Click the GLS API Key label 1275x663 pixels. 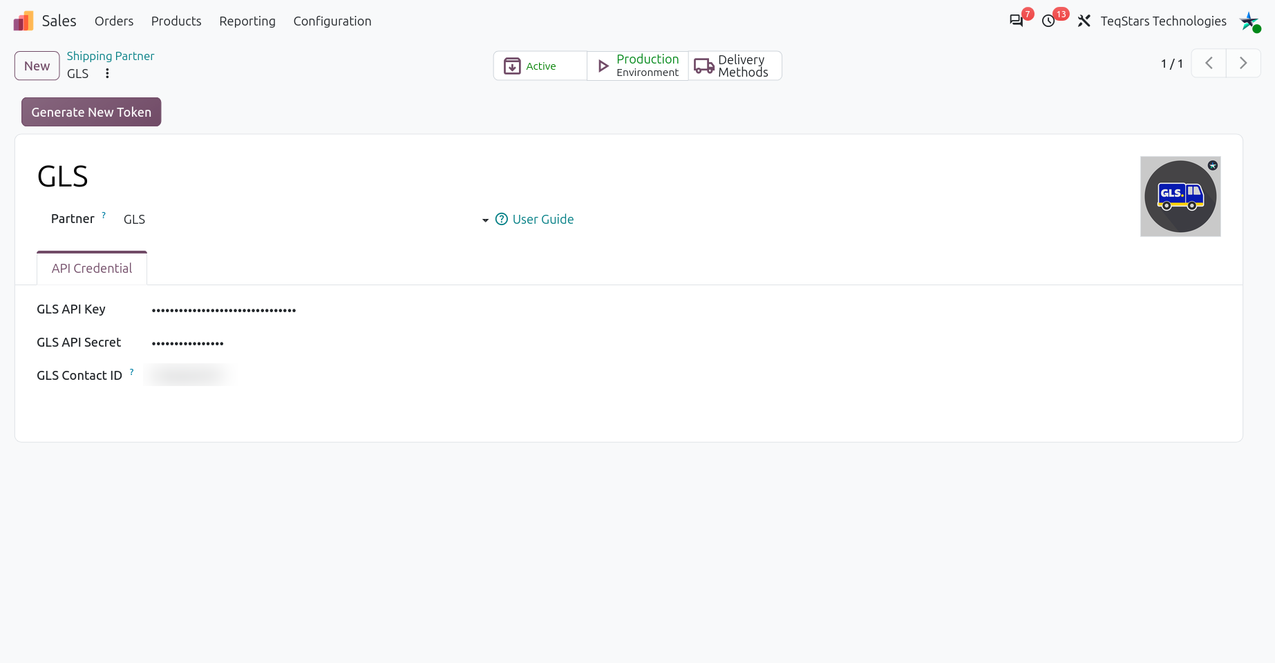point(71,309)
